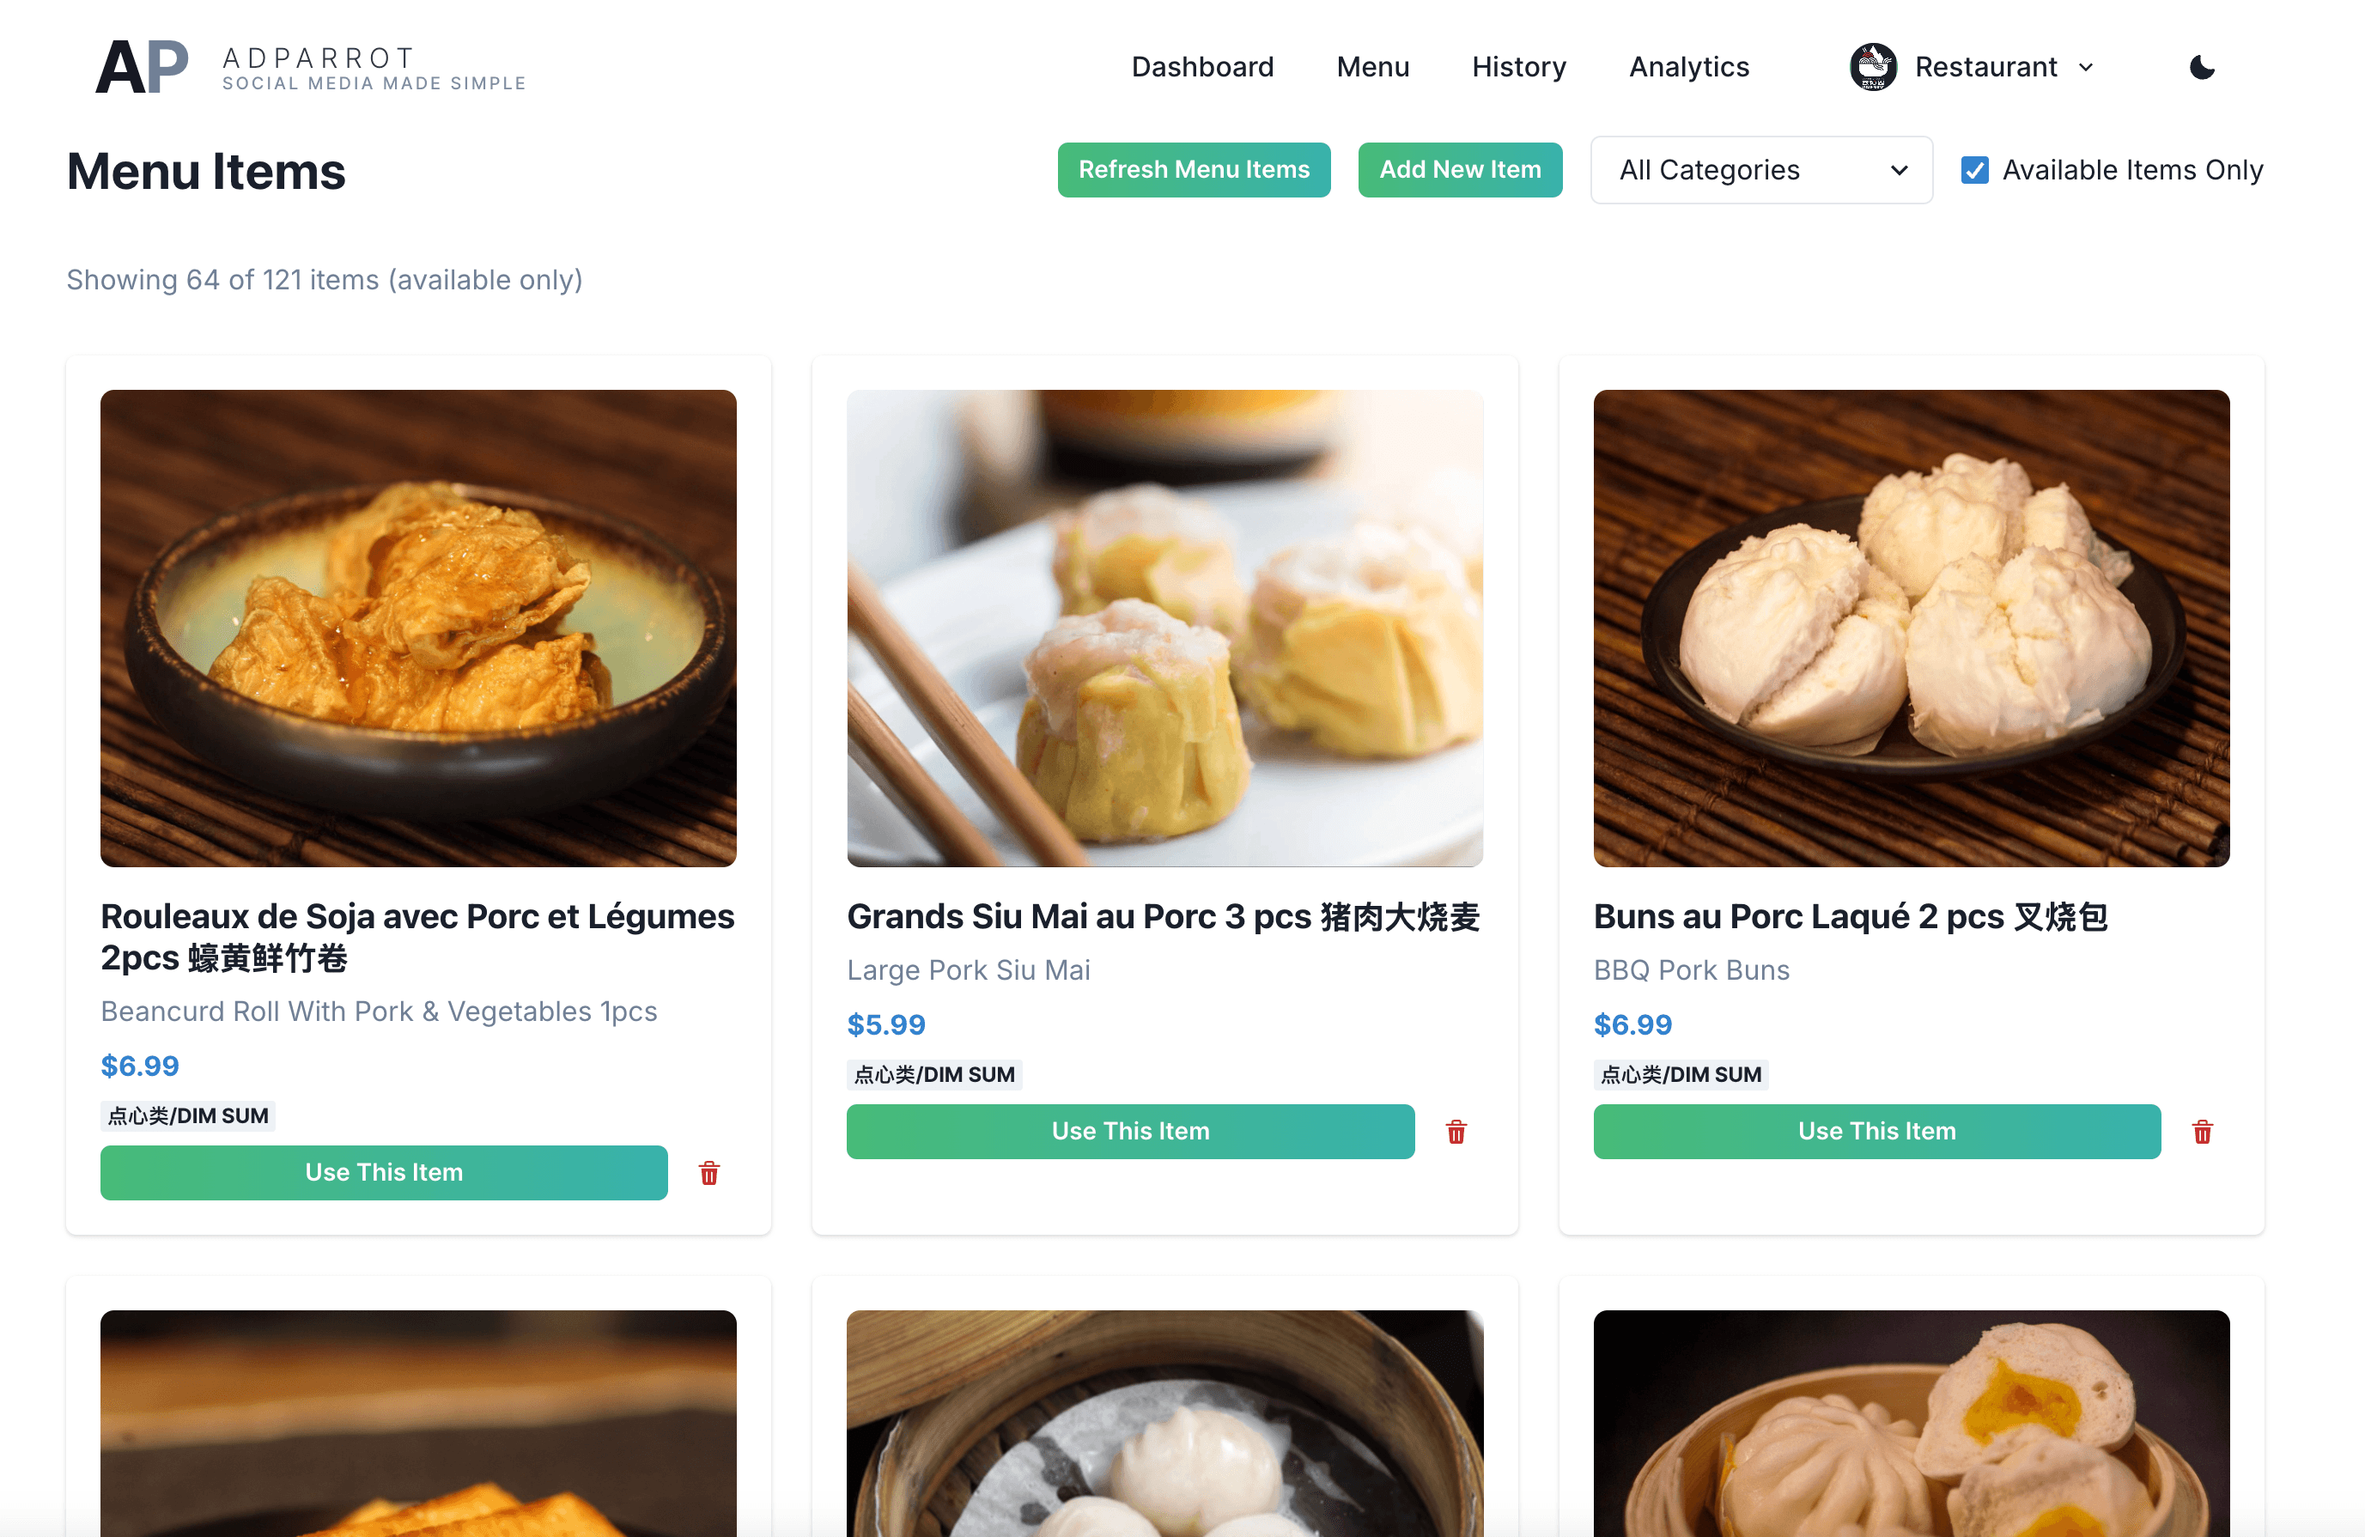Click the Refresh Menu Items button
2365x1537 pixels.
(1195, 169)
